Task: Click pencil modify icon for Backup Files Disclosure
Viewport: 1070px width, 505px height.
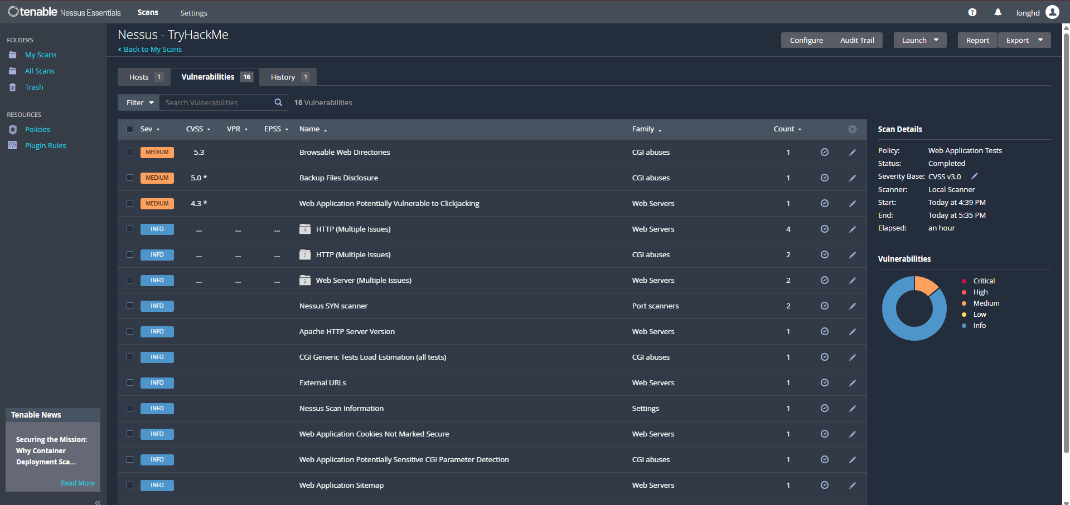Action: point(852,178)
